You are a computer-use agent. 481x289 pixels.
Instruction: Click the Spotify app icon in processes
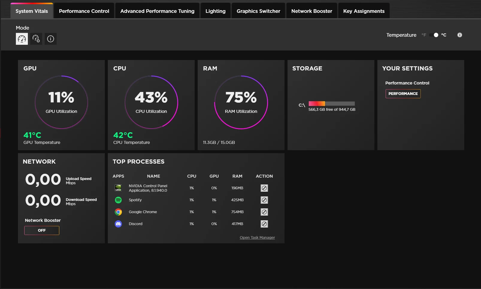(118, 200)
